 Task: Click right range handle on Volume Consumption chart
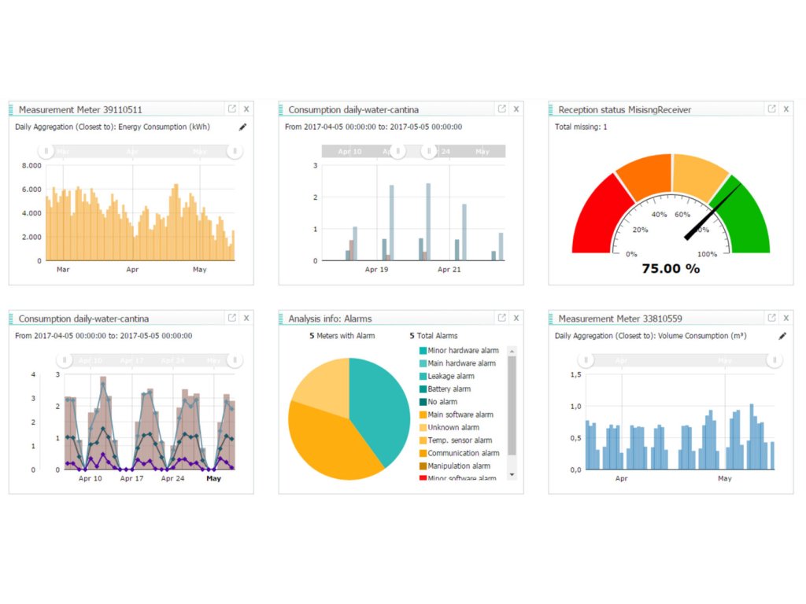775,360
